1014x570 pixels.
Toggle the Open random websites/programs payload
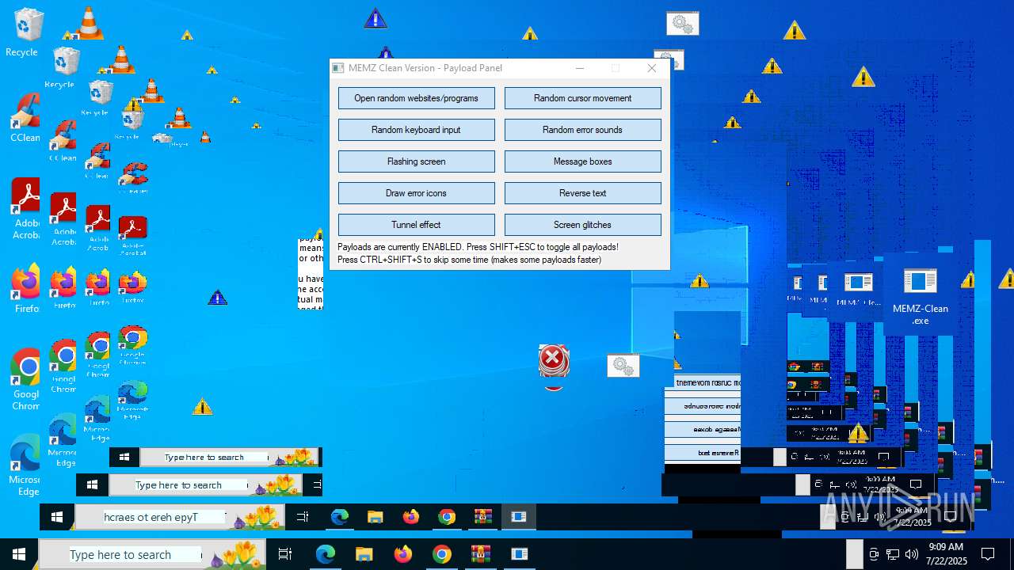pyautogui.click(x=416, y=98)
